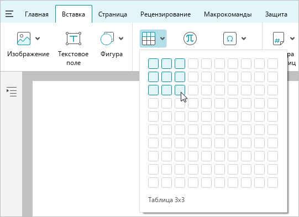Open the Страница tab
299x217 pixels.
113,14
